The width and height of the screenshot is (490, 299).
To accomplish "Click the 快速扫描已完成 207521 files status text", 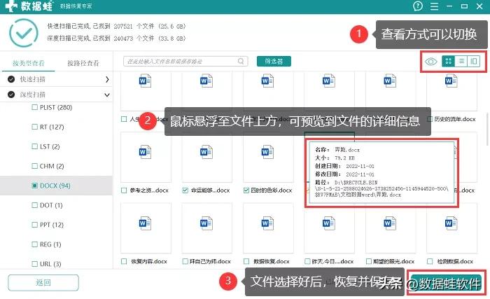I will pos(116,27).
